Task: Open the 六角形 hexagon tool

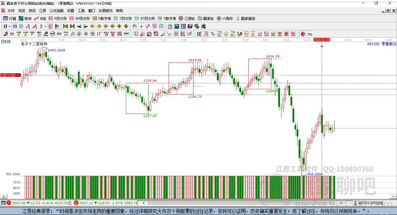Action: tap(225, 19)
